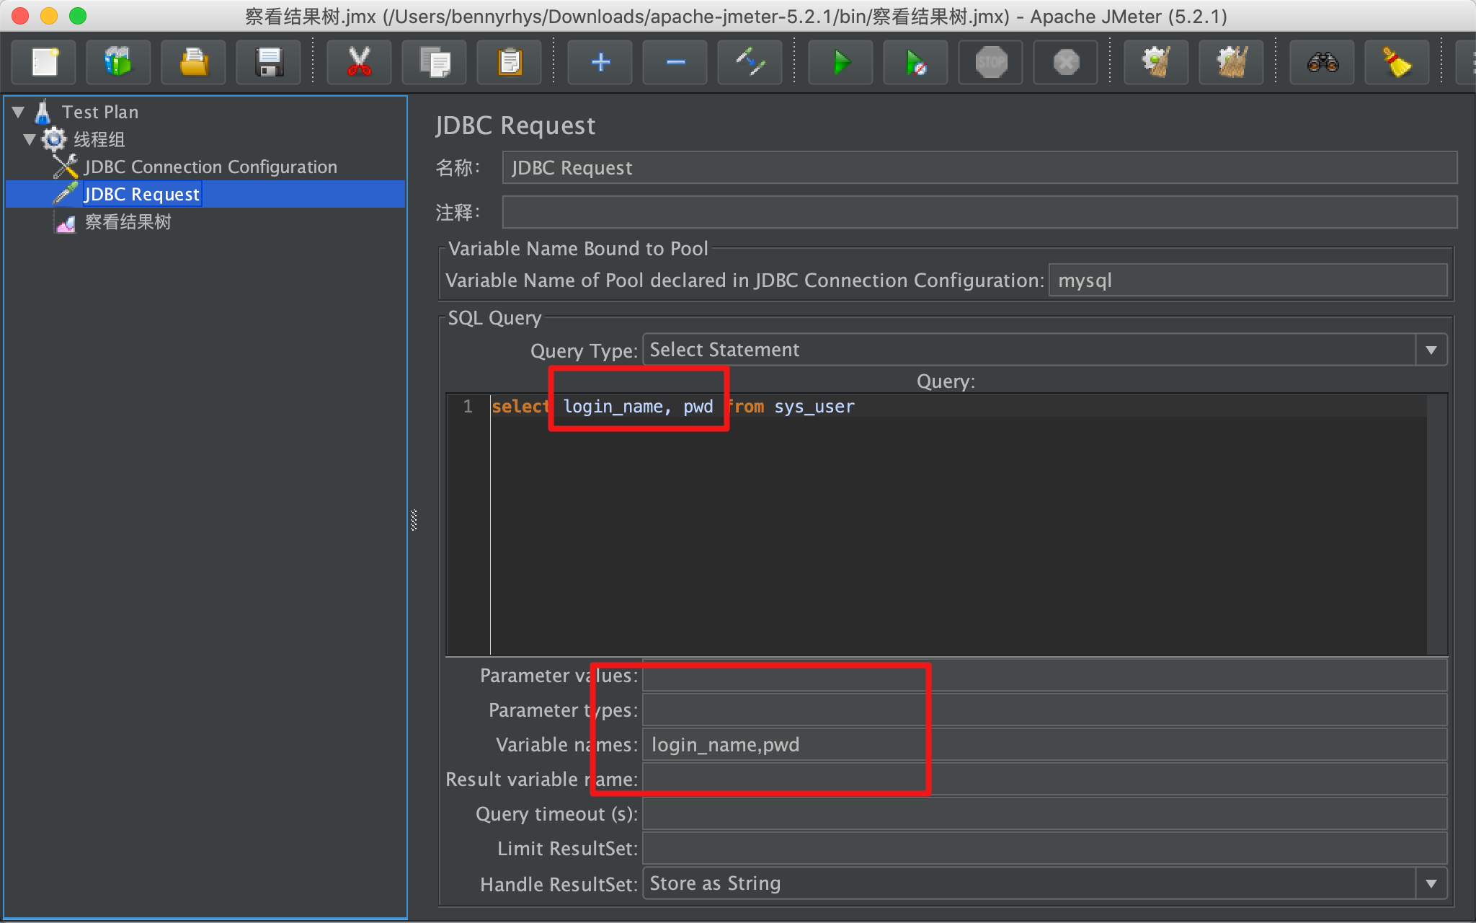
Task: Click the Query Type dropdown arrow
Action: (x=1431, y=350)
